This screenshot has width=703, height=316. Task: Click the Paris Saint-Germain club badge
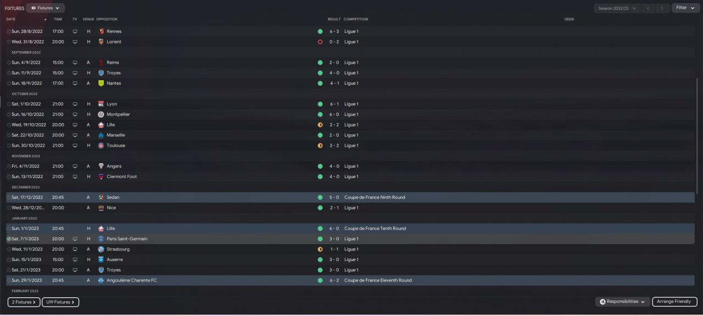pyautogui.click(x=101, y=239)
